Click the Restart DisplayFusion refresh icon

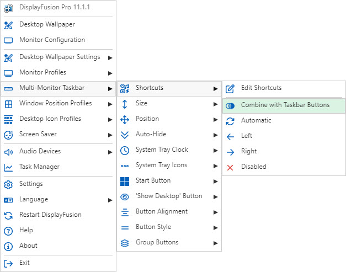click(x=8, y=216)
